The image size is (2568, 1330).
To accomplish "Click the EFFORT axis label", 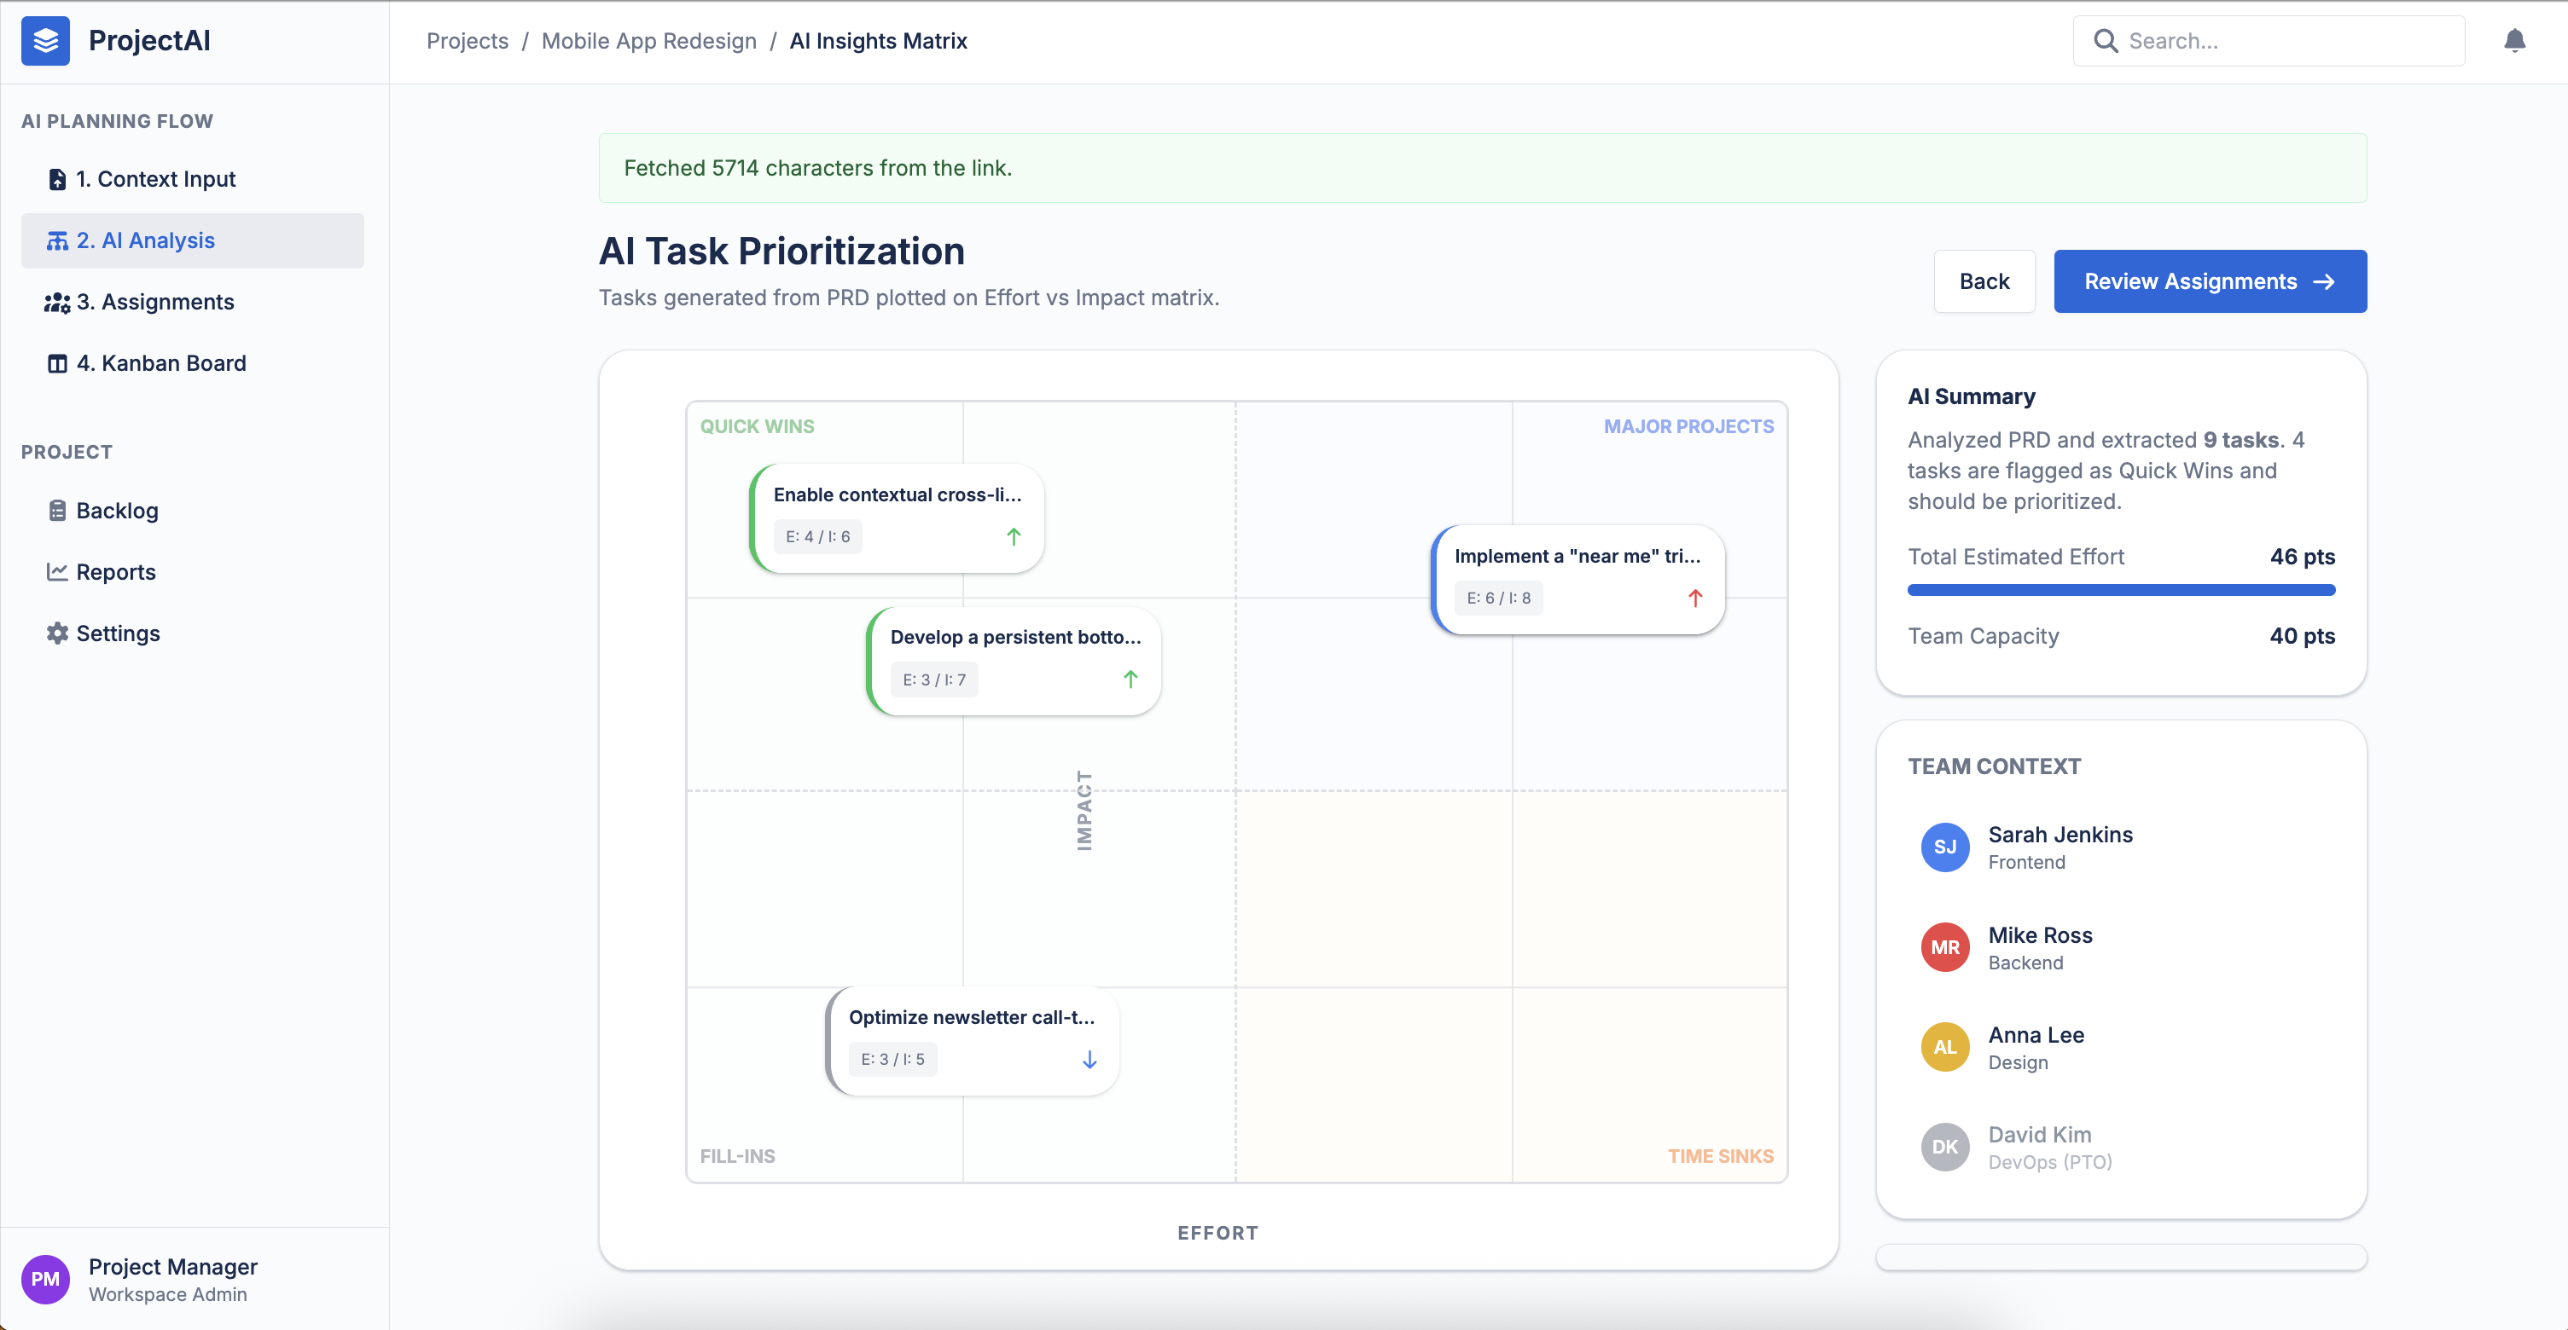I will coord(1218,1234).
